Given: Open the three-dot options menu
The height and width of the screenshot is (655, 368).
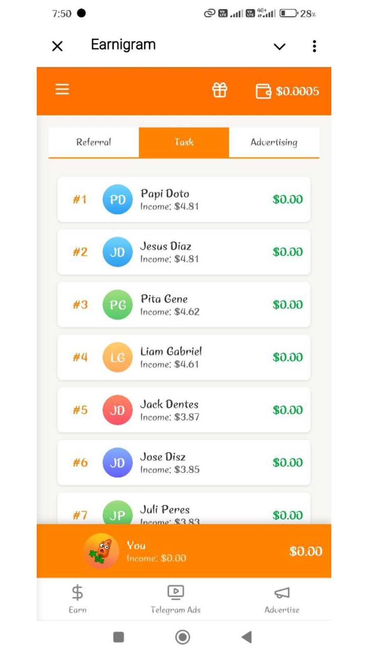Looking at the screenshot, I should click(314, 46).
